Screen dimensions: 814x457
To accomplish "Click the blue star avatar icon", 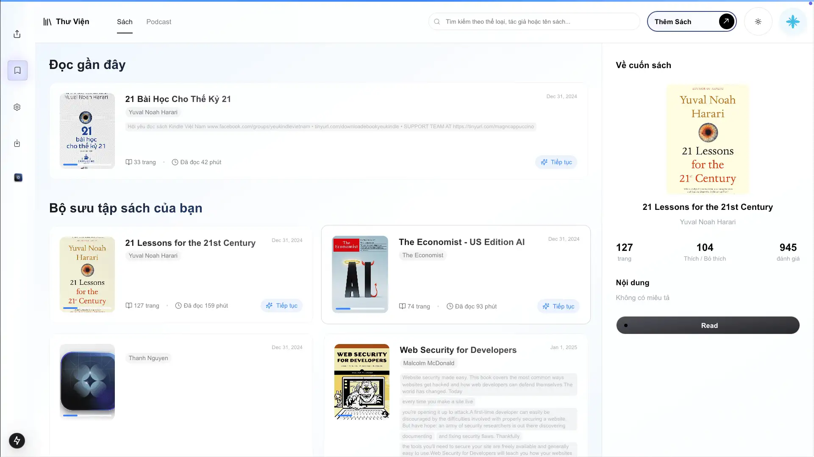I will [792, 22].
